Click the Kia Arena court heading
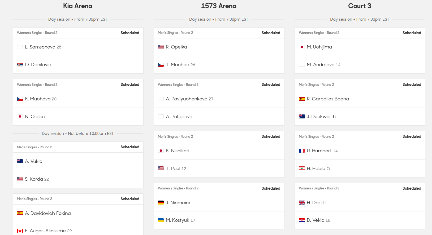Screen dimensions: 432x235 click(x=78, y=6)
